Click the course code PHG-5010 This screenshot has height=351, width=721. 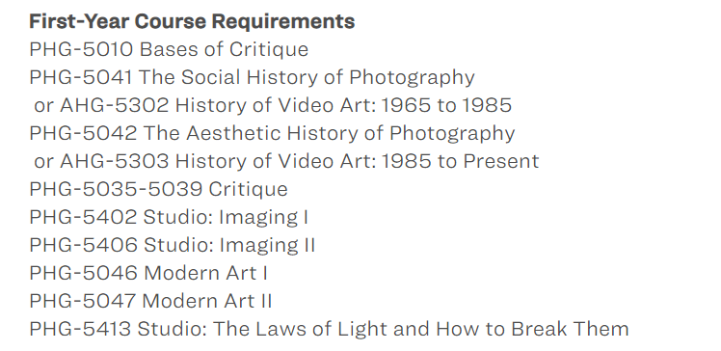81,50
